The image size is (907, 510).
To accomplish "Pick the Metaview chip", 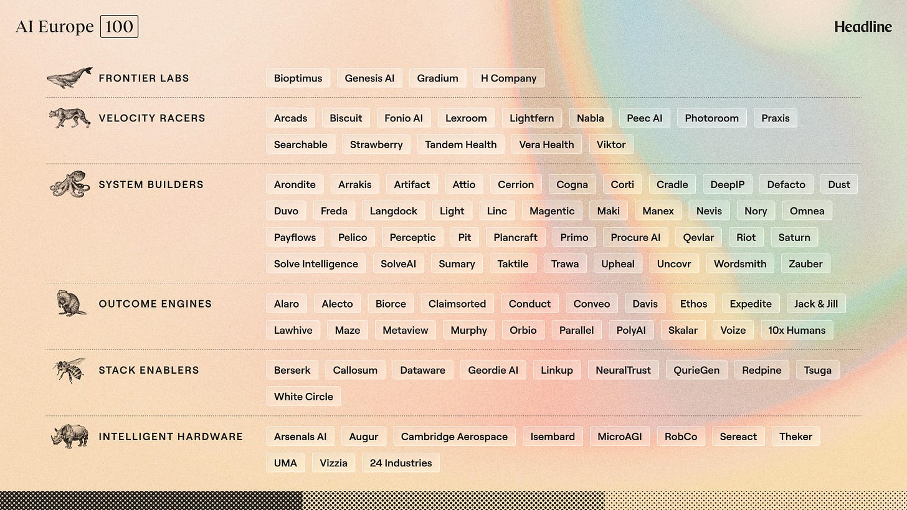I will pyautogui.click(x=406, y=330).
